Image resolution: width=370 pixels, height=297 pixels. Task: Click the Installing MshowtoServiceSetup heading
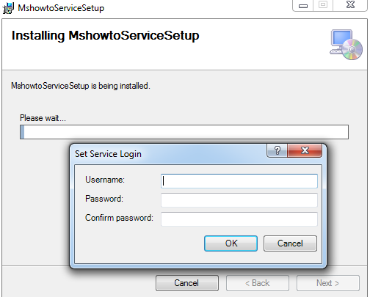tap(106, 36)
